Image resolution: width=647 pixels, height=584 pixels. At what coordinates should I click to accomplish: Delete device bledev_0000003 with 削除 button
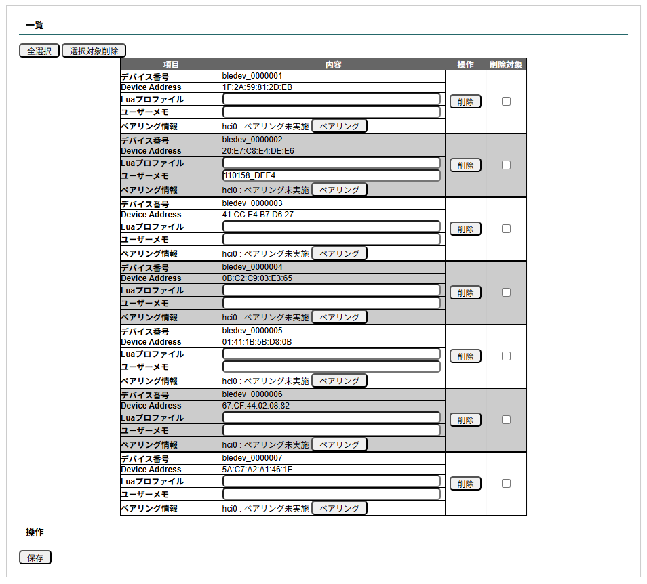(x=465, y=229)
